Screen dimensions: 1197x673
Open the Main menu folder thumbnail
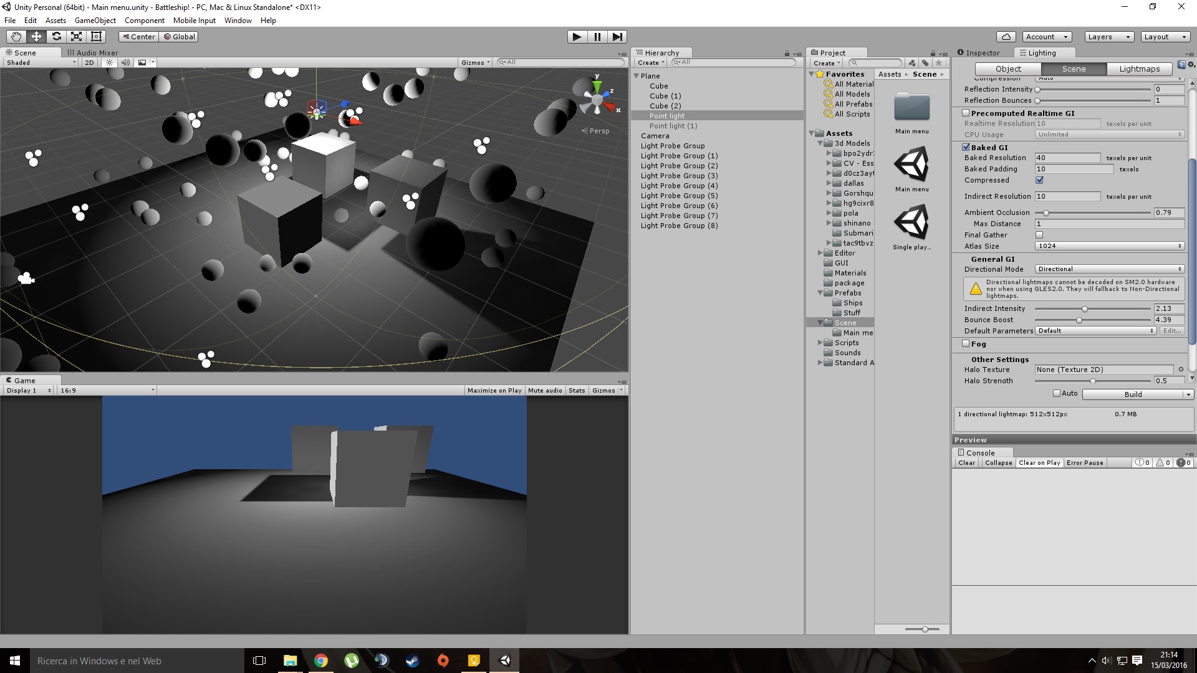912,113
